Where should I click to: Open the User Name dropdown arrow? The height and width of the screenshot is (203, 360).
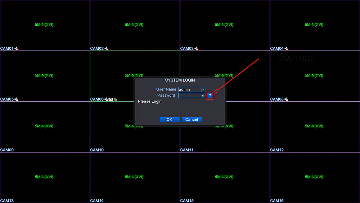coord(203,89)
